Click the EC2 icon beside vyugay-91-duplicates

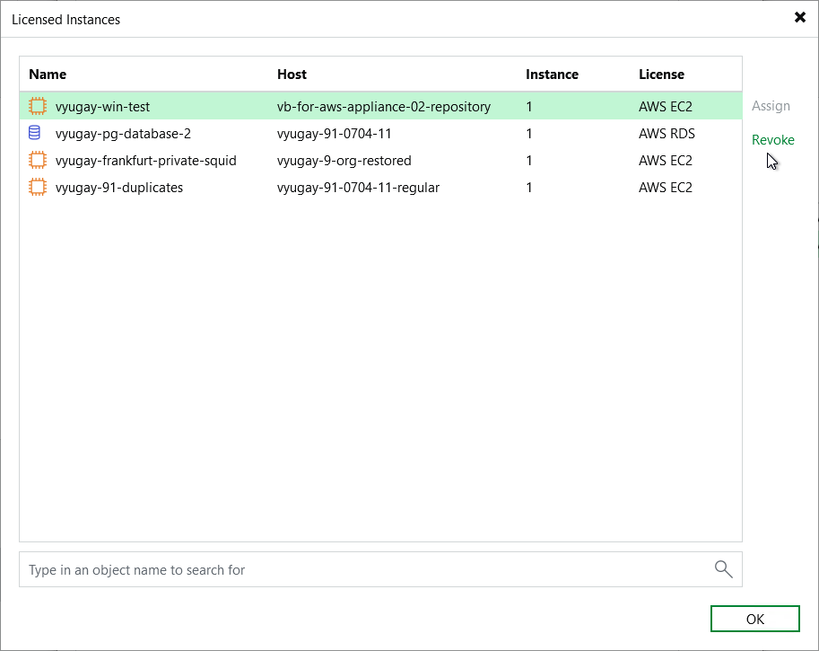[37, 188]
